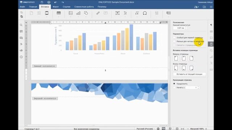Insert page number at top right
The image size is (232, 130).
pyautogui.click(x=191, y=58)
